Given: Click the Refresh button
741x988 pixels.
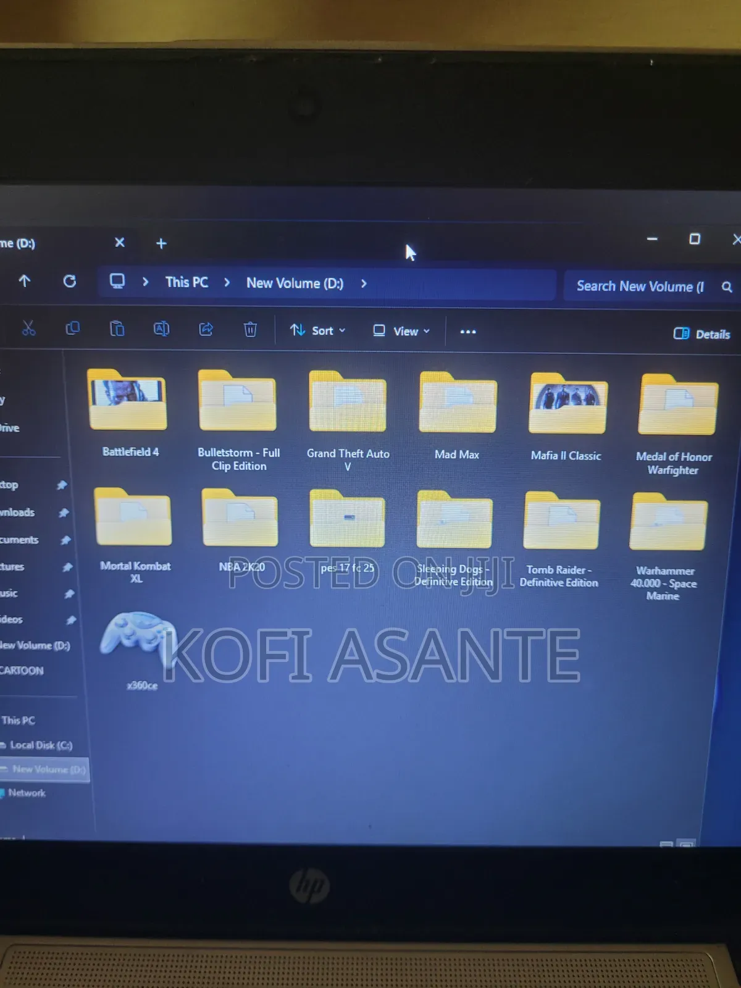Looking at the screenshot, I should [x=70, y=282].
